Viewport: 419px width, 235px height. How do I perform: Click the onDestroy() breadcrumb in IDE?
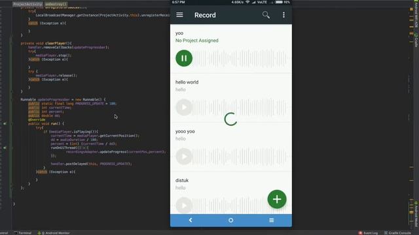[x=56, y=4]
